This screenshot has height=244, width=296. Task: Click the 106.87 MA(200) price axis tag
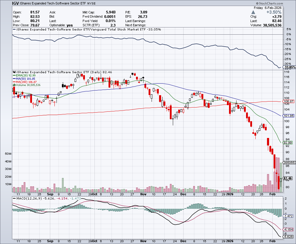[289, 102]
